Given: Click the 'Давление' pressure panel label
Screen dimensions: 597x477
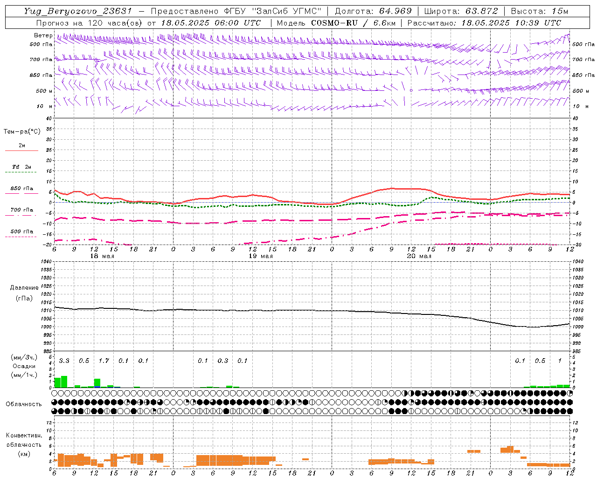Looking at the screenshot, I should click(x=24, y=288).
